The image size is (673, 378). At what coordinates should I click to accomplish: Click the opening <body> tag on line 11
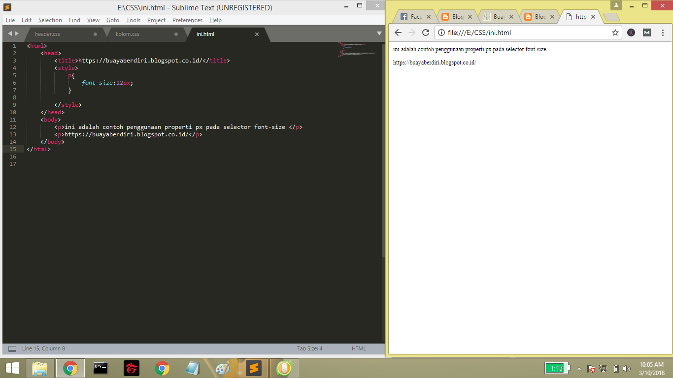tap(51, 120)
